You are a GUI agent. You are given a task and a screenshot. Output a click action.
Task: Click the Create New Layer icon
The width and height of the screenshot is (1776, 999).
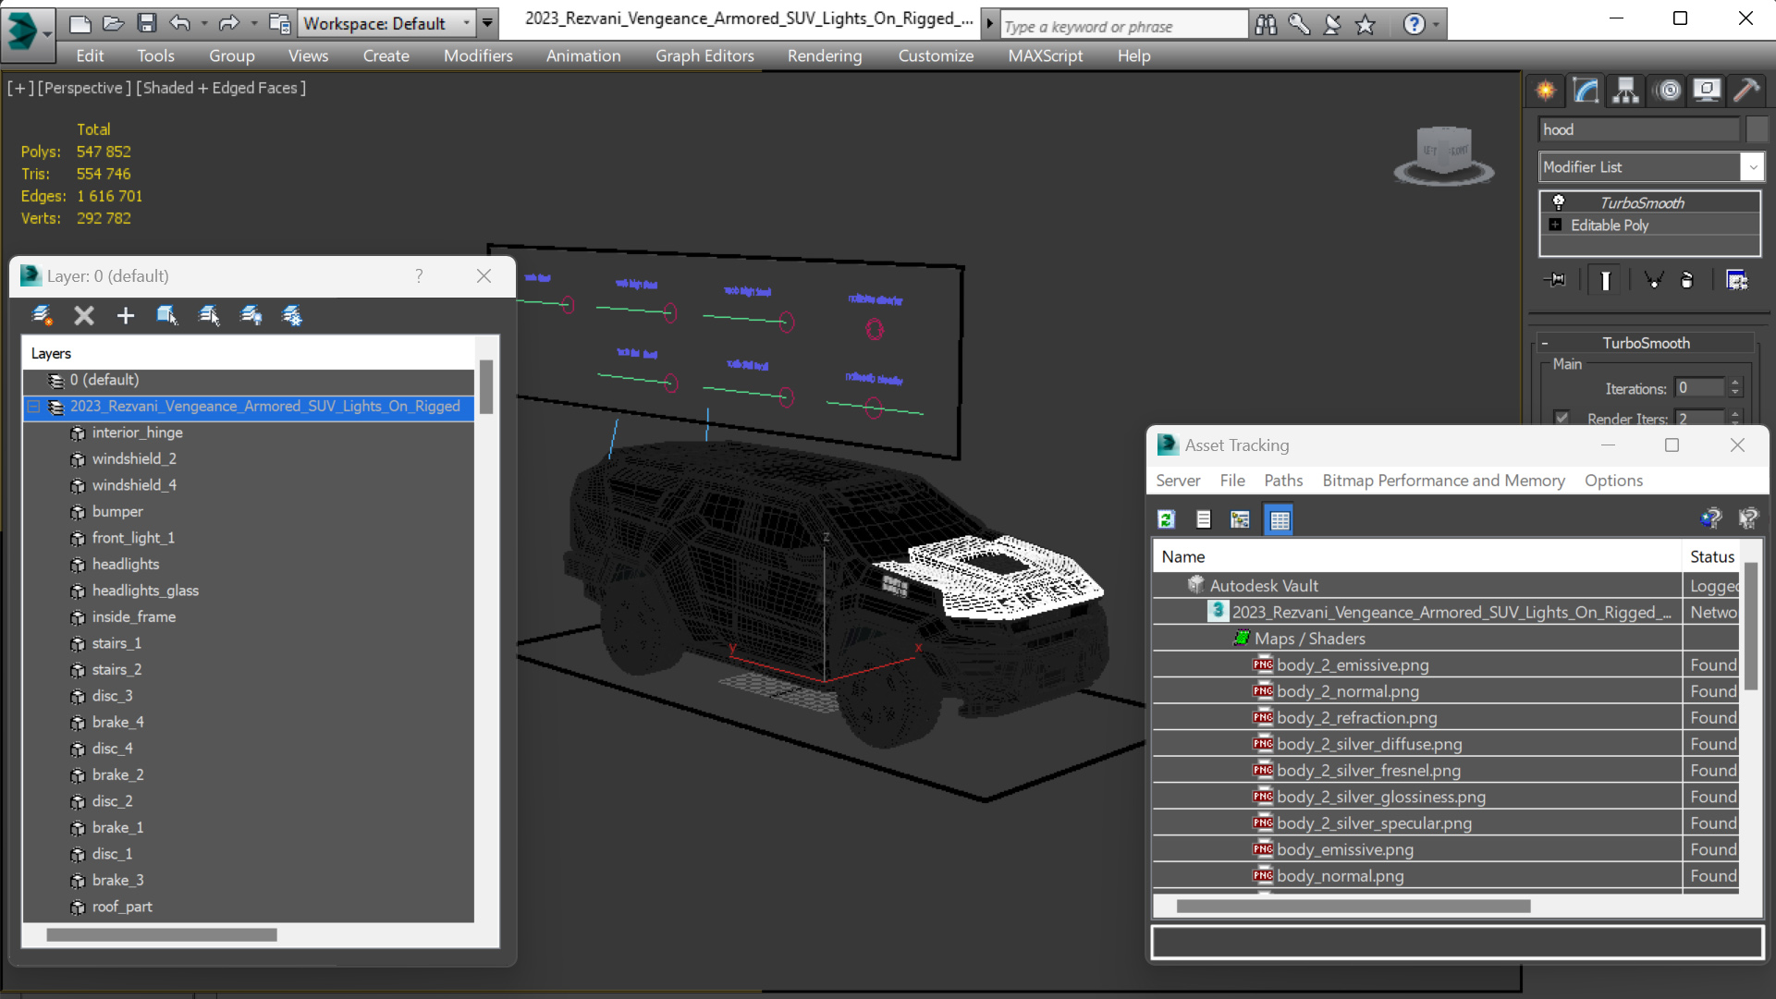(42, 316)
